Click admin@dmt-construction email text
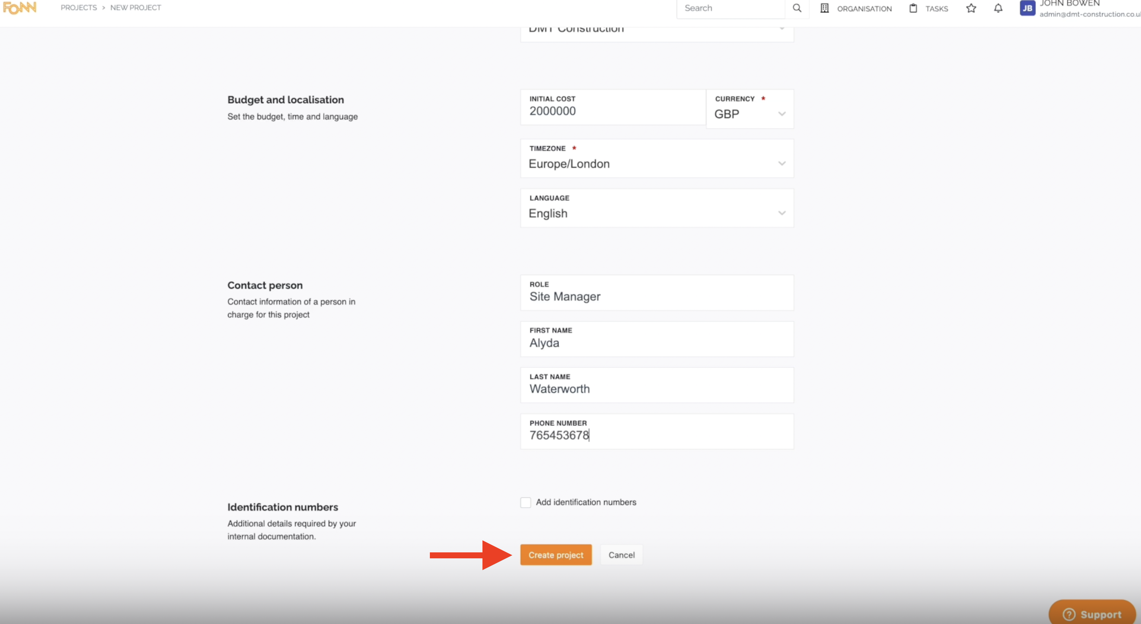 click(1090, 14)
